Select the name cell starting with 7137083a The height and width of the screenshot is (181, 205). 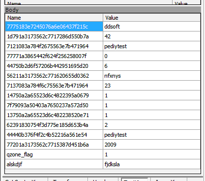pyautogui.click(x=54, y=86)
